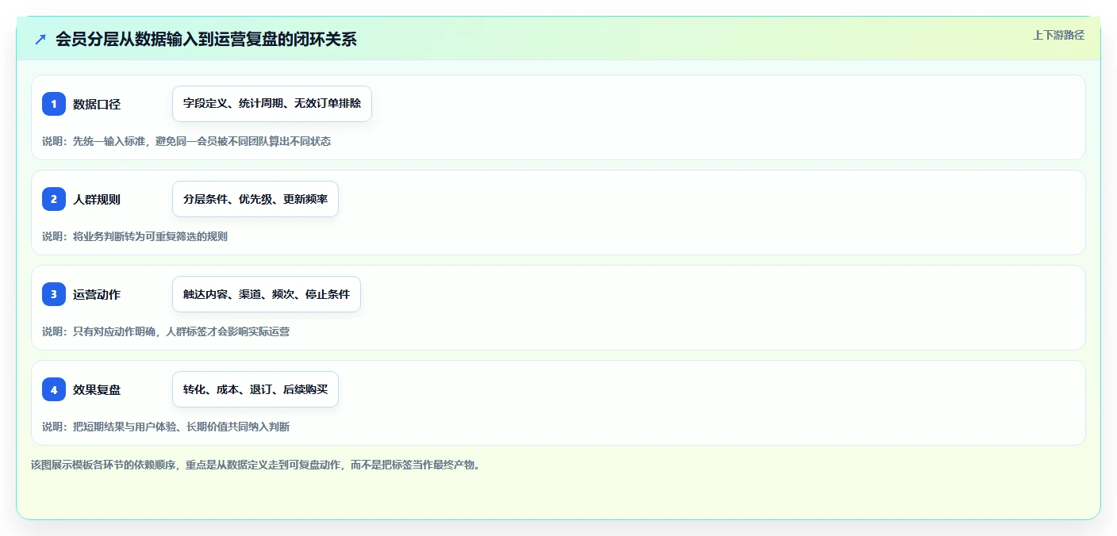Click the step number 3 badge

[54, 294]
